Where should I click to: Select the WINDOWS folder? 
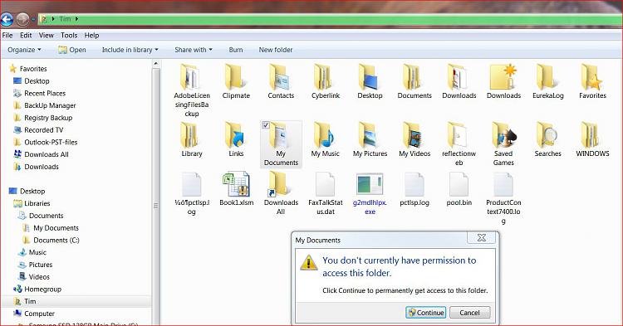[592, 139]
